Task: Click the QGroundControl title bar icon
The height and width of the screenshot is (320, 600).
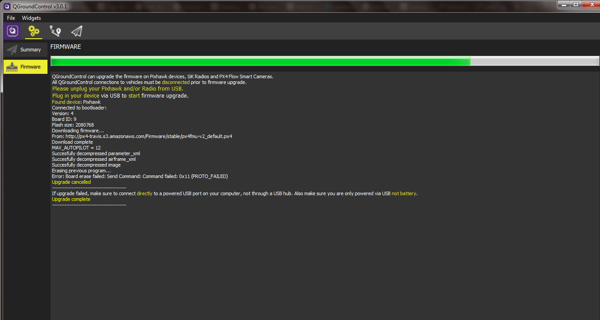Action: [6, 6]
